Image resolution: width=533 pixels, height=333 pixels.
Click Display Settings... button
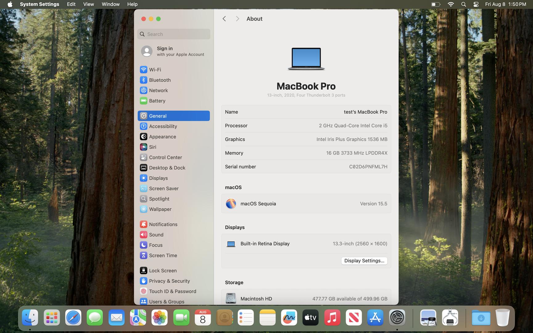pos(364,261)
